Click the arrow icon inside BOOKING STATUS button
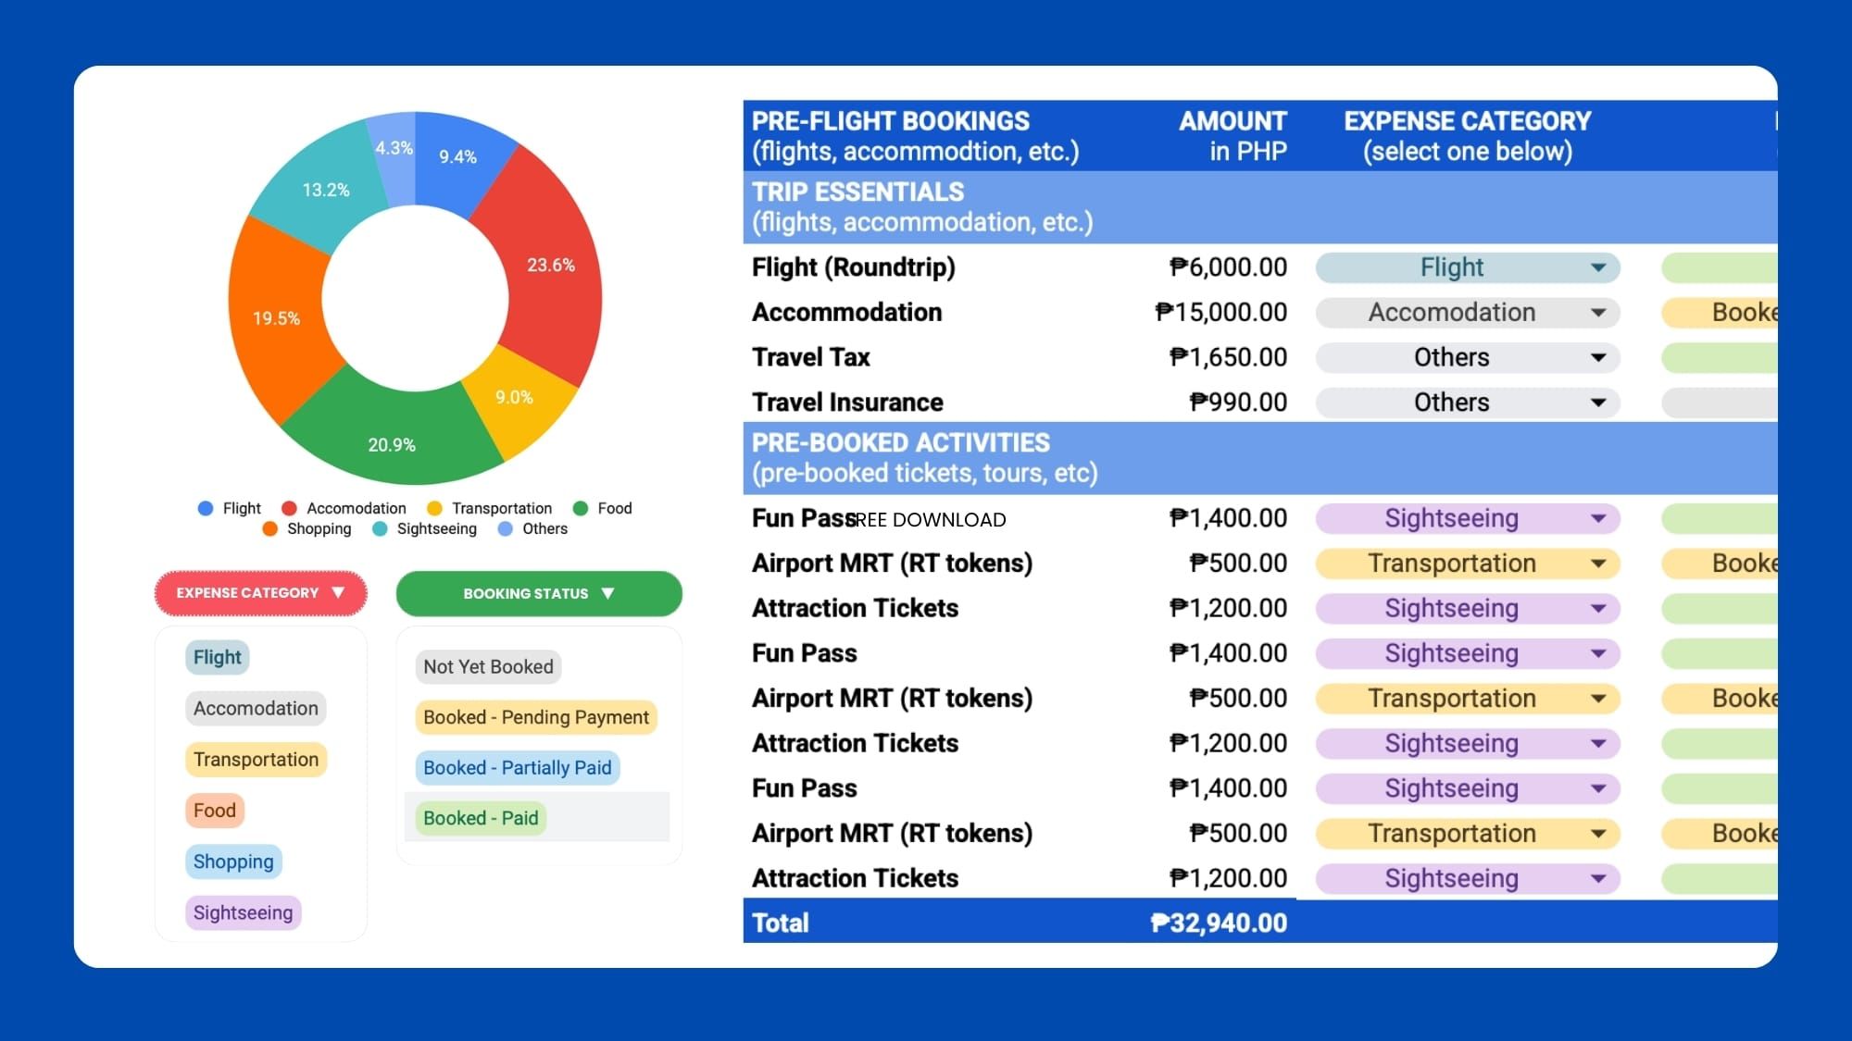 tap(608, 593)
